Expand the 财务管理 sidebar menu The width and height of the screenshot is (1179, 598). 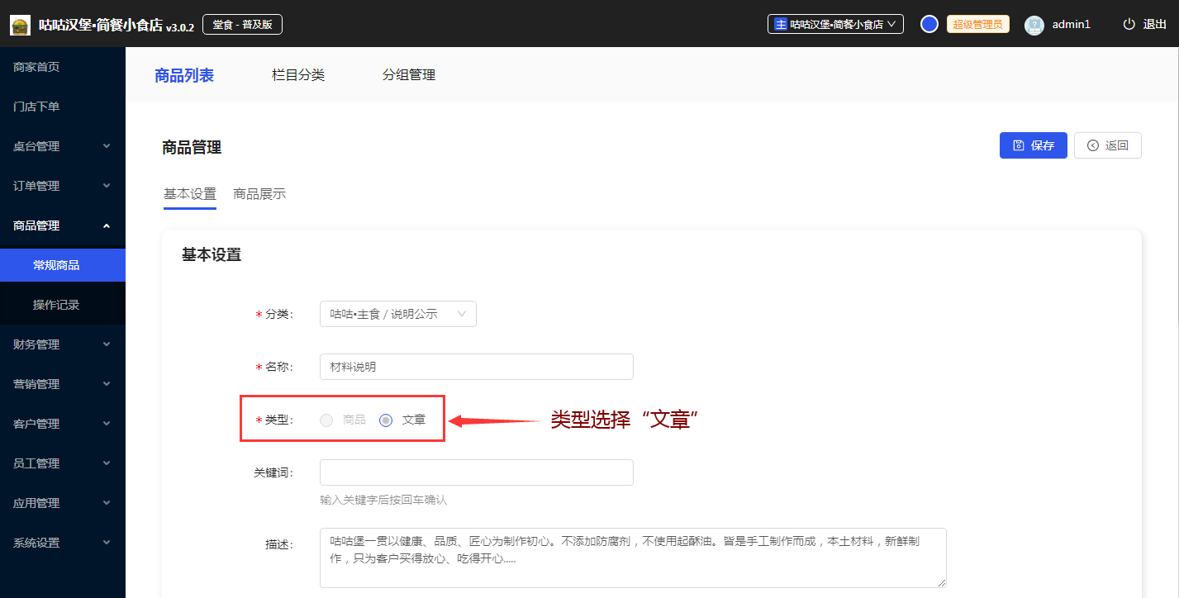pyautogui.click(x=63, y=344)
